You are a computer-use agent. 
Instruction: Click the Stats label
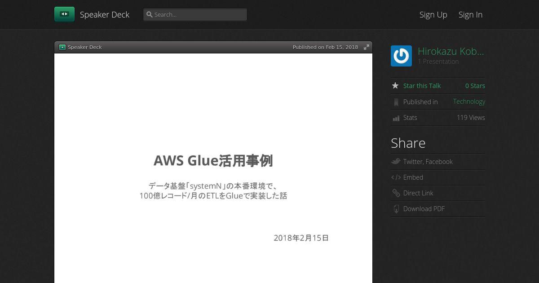tap(410, 118)
